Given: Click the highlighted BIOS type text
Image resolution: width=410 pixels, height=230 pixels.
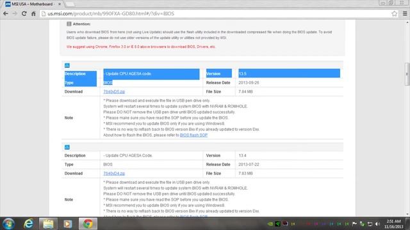Looking at the screenshot, I should pyautogui.click(x=108, y=82).
